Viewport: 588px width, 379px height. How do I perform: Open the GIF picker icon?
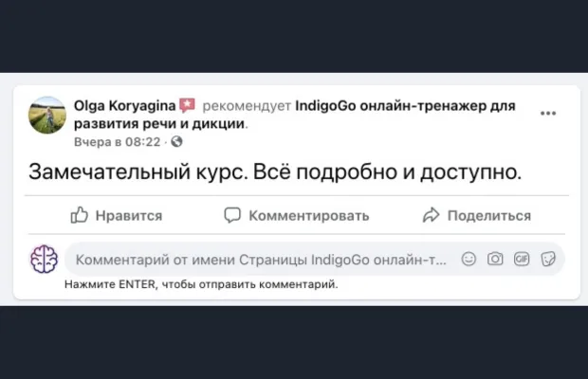tap(522, 259)
